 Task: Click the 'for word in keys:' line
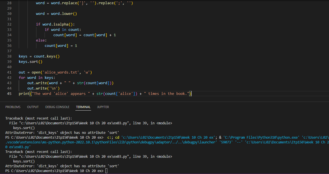pos(37,77)
